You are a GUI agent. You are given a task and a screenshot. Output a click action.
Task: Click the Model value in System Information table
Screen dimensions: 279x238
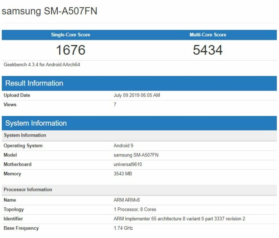point(136,155)
